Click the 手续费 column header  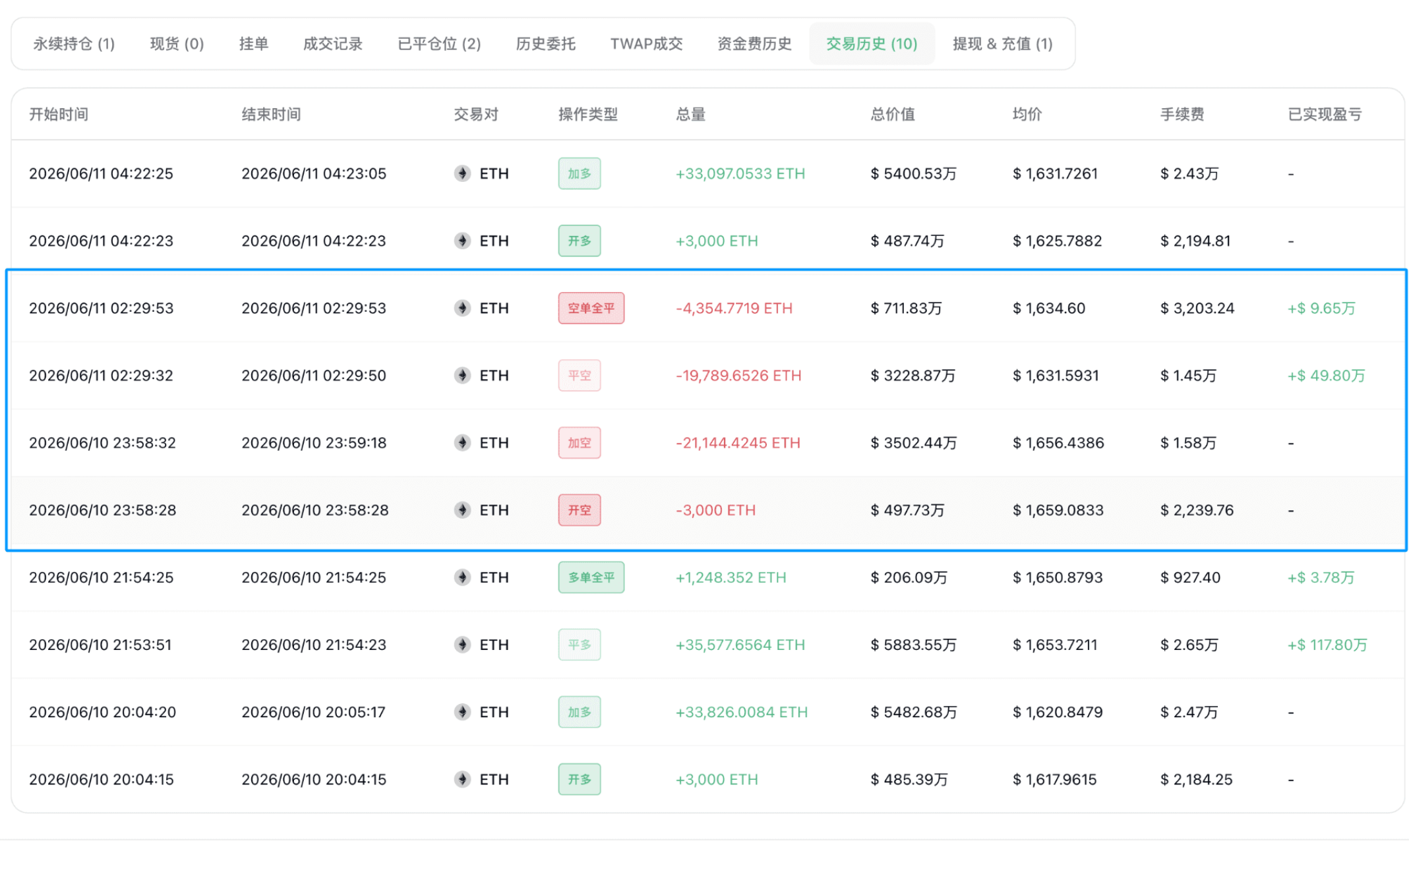[x=1182, y=114]
